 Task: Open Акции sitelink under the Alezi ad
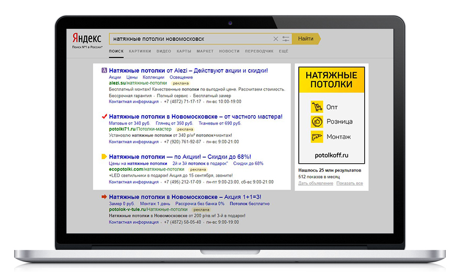point(115,77)
